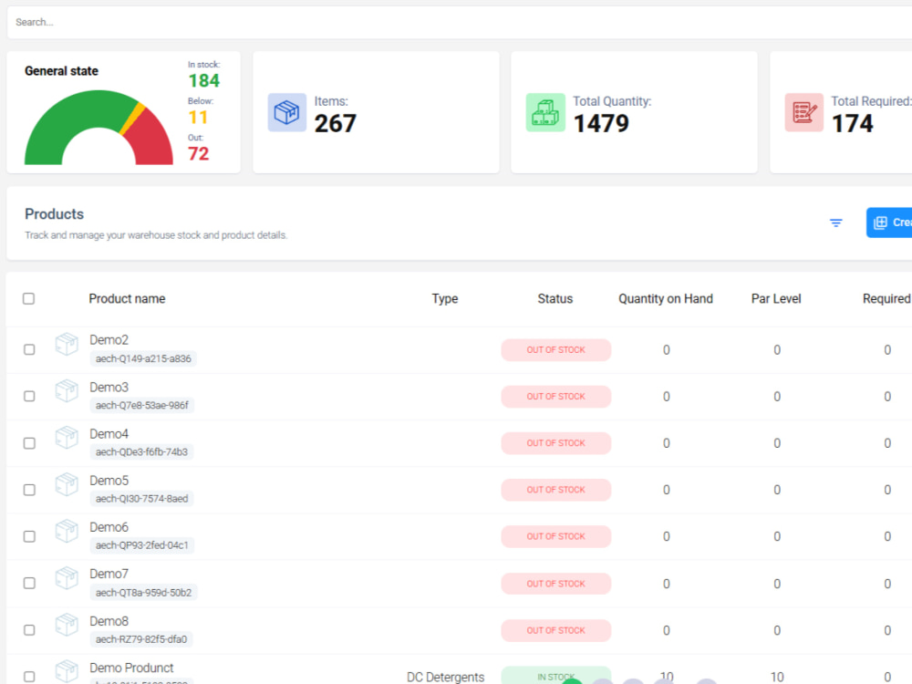Open the Demo5 product name
The image size is (912, 684).
point(109,481)
